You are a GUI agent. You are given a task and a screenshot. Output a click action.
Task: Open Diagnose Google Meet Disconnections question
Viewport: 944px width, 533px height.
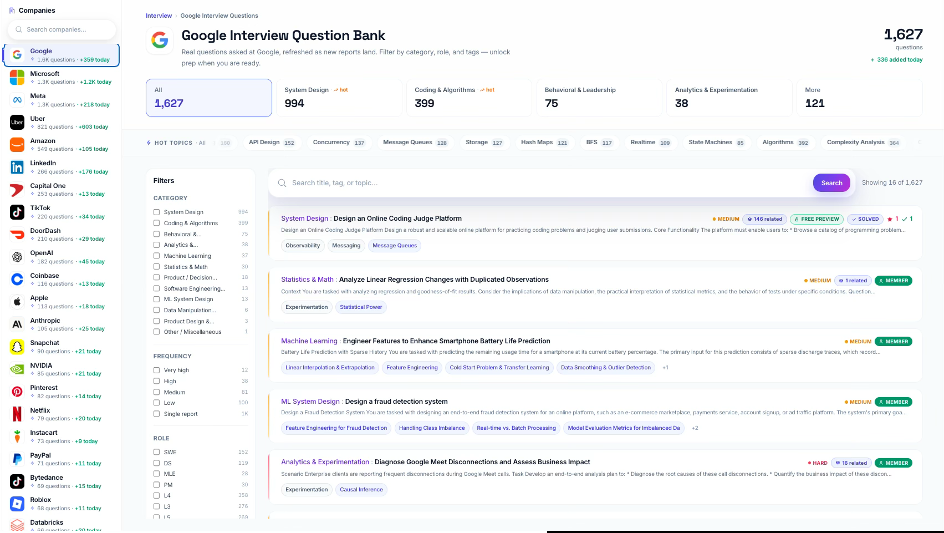coord(482,462)
